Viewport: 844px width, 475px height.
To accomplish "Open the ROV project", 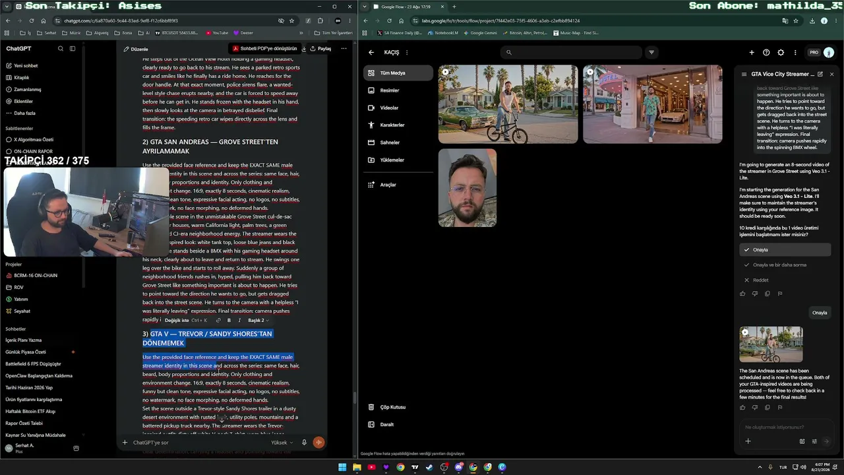I will pyautogui.click(x=18, y=288).
